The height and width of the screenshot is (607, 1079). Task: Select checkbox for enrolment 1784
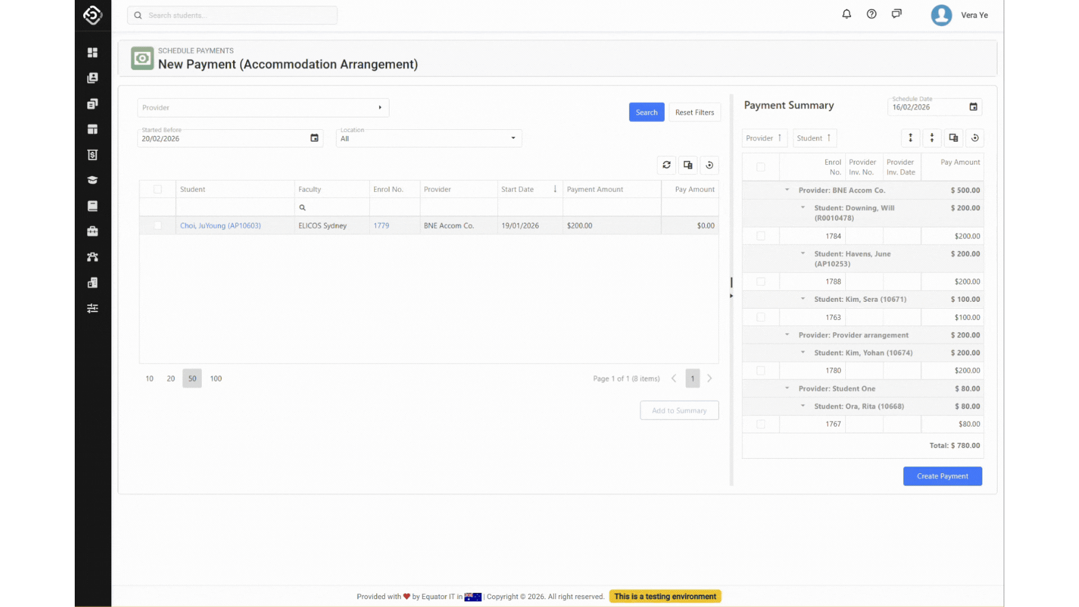[x=760, y=236]
